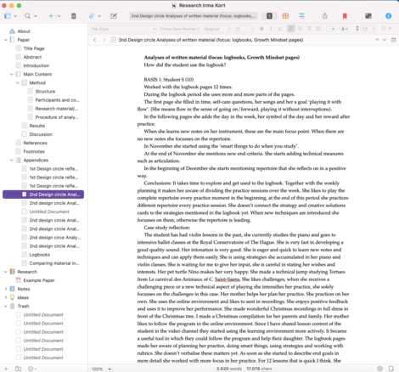The width and height of the screenshot is (399, 372).
Task: Click the search magnifier icon
Action: point(27,16)
